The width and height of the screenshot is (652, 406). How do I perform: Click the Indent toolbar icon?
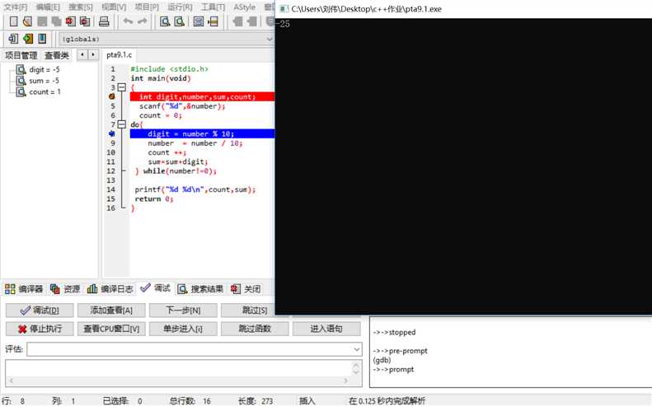[x=238, y=21]
